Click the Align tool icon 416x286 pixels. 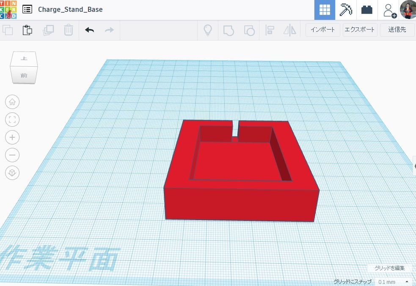coord(270,30)
